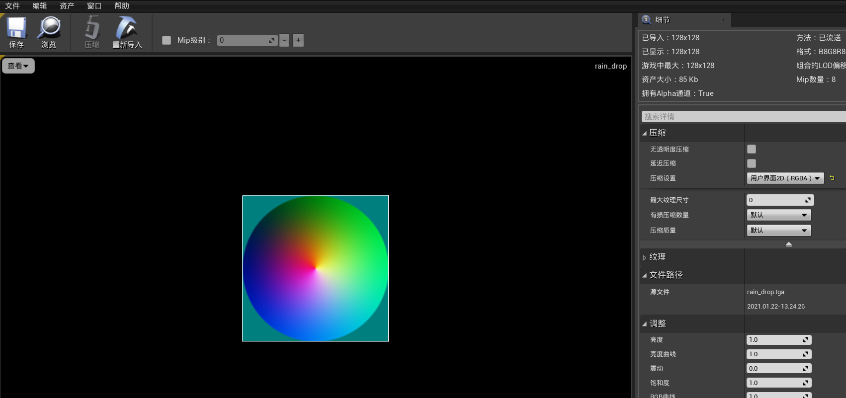Image resolution: width=846 pixels, height=398 pixels.
Task: Click the 已显示:128x128 text
Action: (x=671, y=52)
